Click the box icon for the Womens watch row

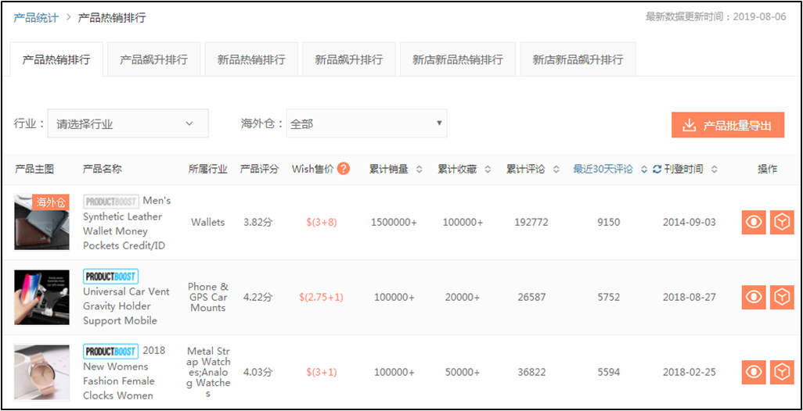pyautogui.click(x=781, y=373)
